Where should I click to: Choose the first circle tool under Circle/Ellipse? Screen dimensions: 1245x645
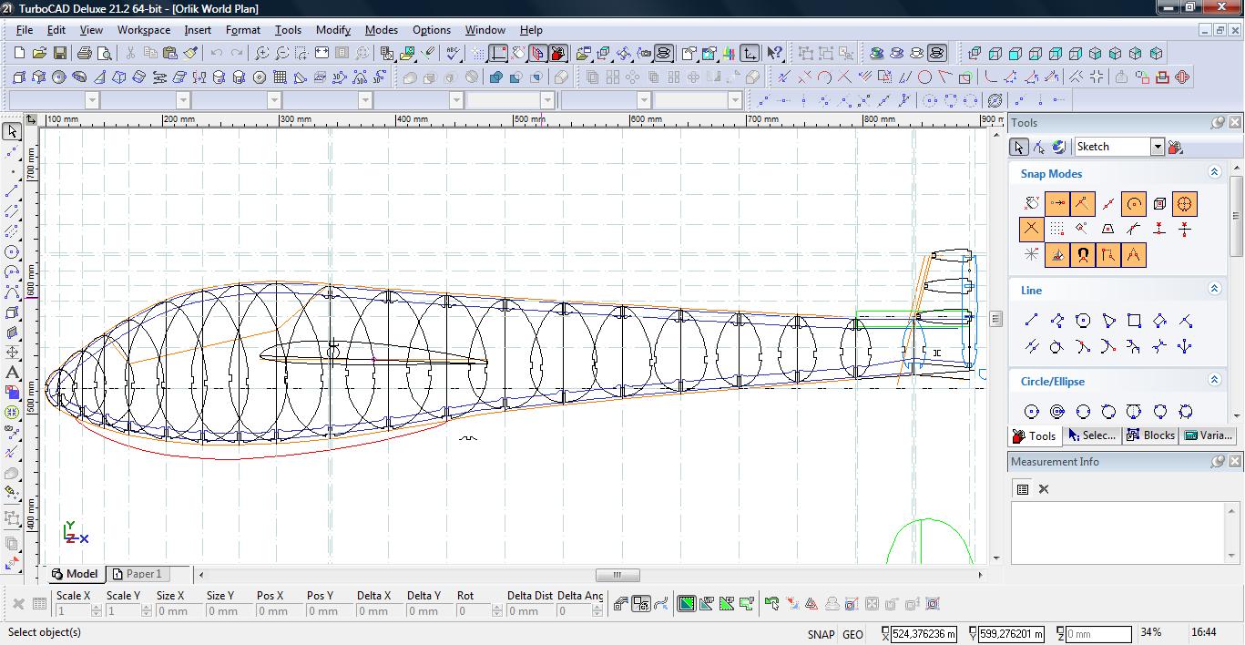coord(1031,412)
